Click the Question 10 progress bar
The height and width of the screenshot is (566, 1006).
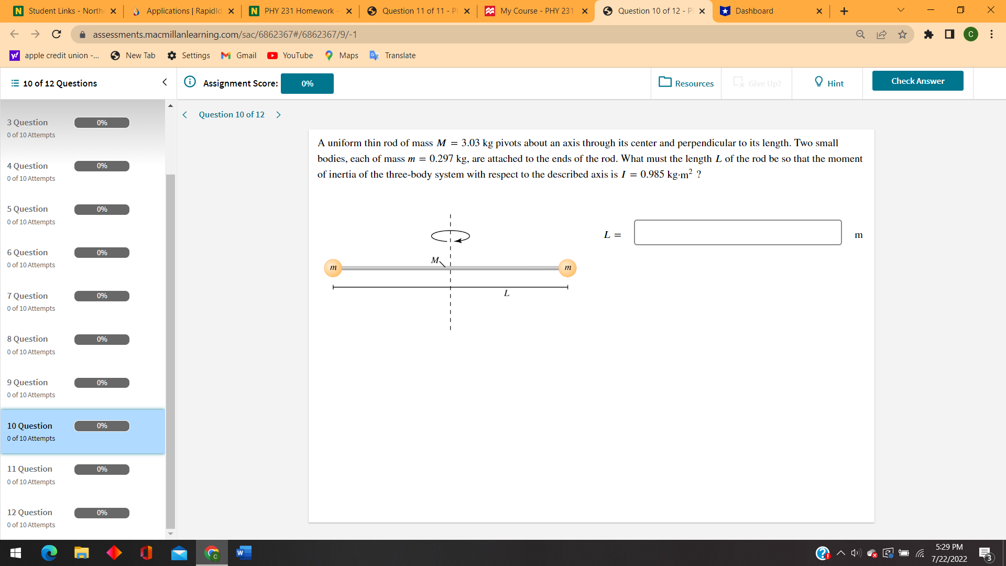click(x=102, y=426)
